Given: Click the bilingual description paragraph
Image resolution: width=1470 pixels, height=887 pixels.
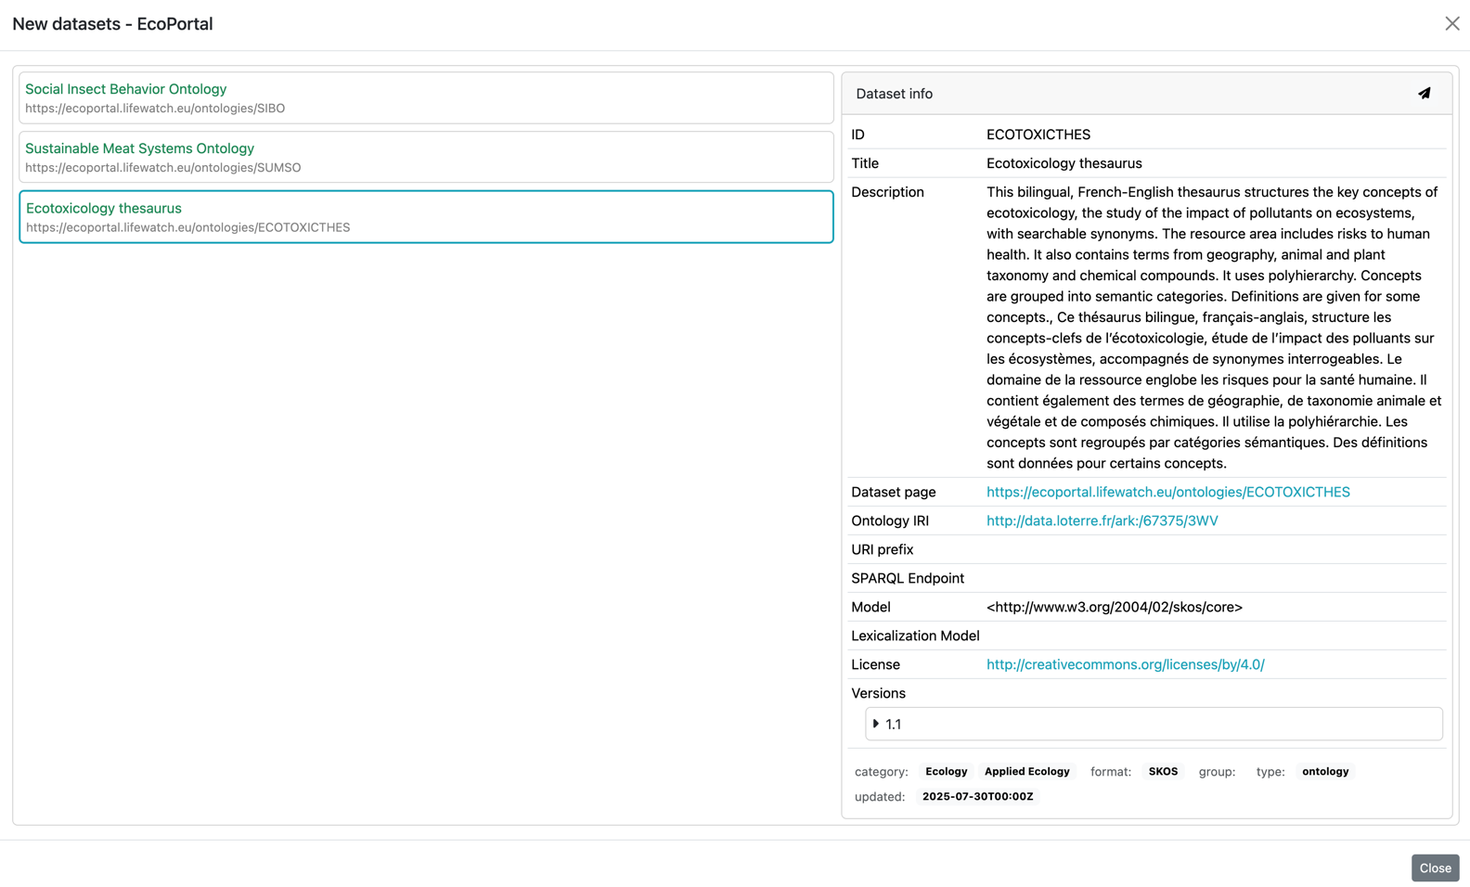Looking at the screenshot, I should coord(1214,328).
